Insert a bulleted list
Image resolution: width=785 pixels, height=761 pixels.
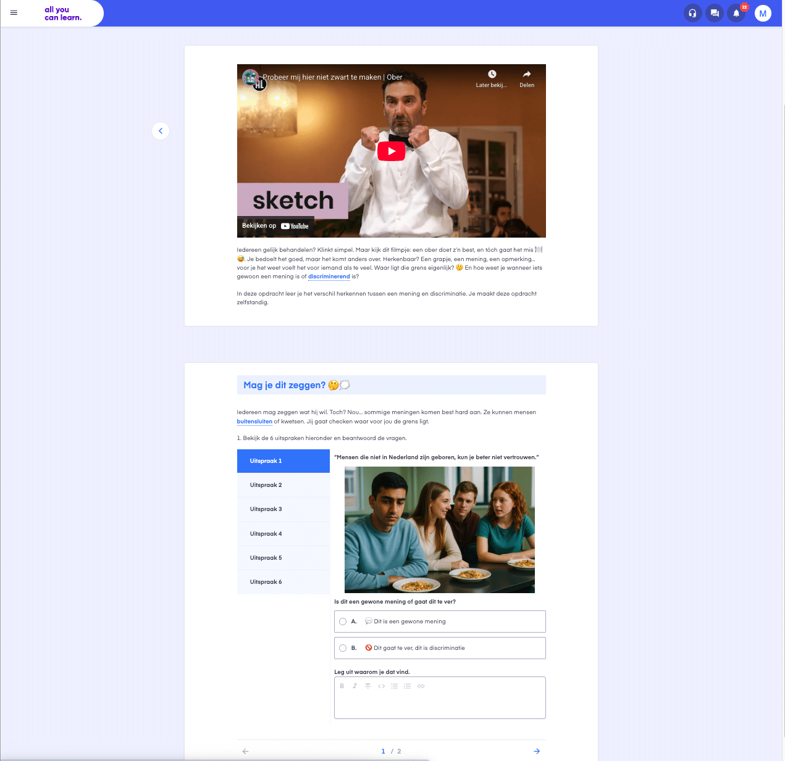tap(394, 686)
